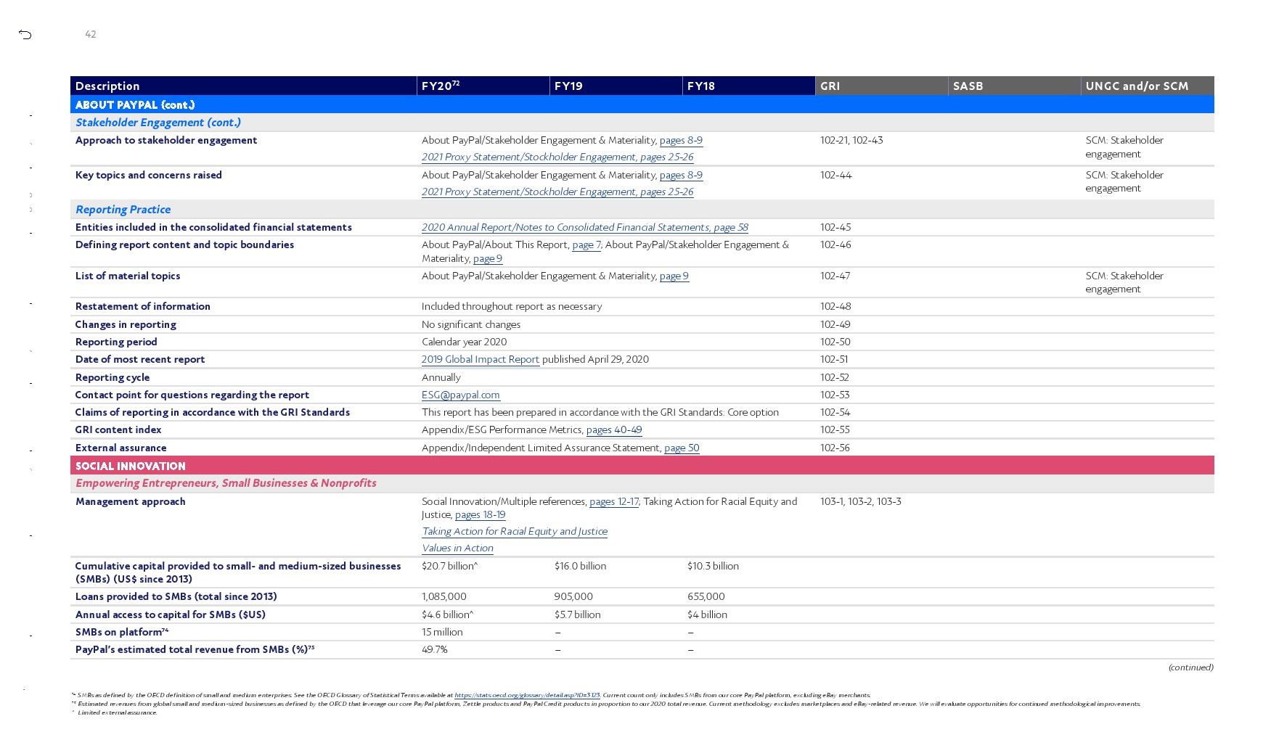Click the GRI value 102-56
The image size is (1263, 740).
click(x=835, y=448)
